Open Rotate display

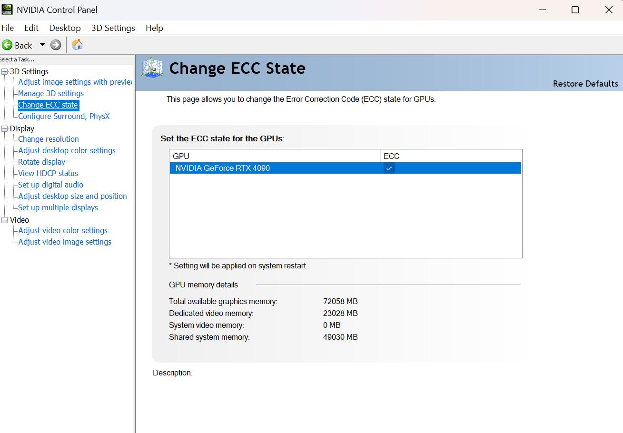click(x=42, y=162)
